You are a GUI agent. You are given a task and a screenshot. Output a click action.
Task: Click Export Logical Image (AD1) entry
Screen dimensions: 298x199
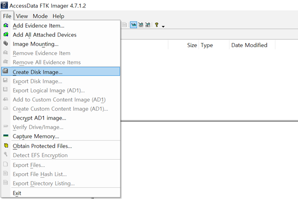coord(61,90)
